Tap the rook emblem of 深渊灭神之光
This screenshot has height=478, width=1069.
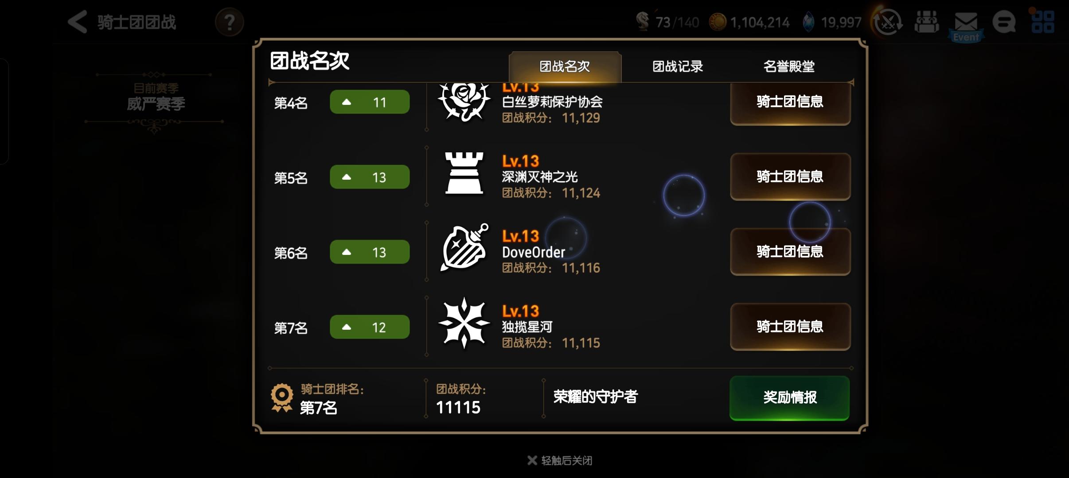tap(464, 173)
